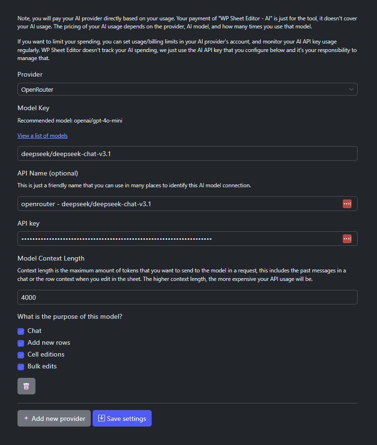Image resolution: width=377 pixels, height=445 pixels.
Task: Click the 'API key' field label
Action: coord(28,223)
